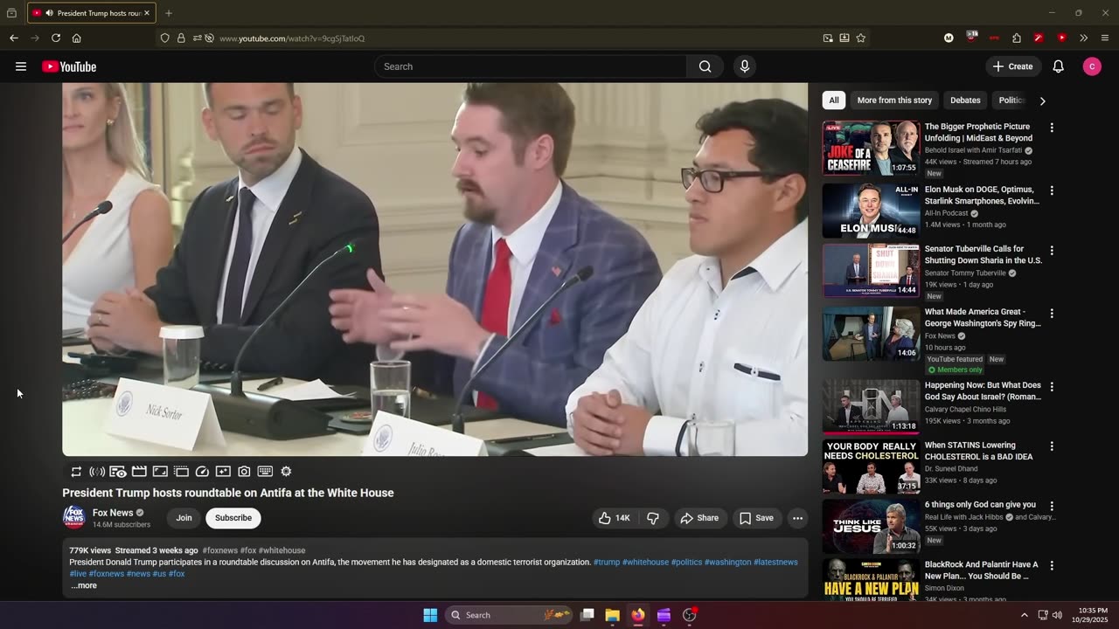Image resolution: width=1119 pixels, height=629 pixels.
Task: Open YouTube notifications bell
Action: pyautogui.click(x=1058, y=66)
